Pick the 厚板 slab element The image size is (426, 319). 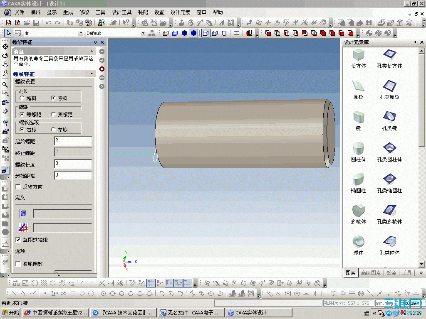[358, 90]
